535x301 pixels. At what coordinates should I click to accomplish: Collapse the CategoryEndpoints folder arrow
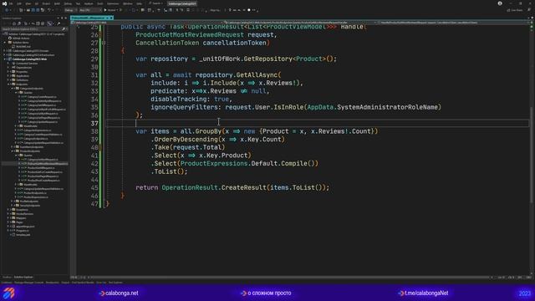[13, 89]
